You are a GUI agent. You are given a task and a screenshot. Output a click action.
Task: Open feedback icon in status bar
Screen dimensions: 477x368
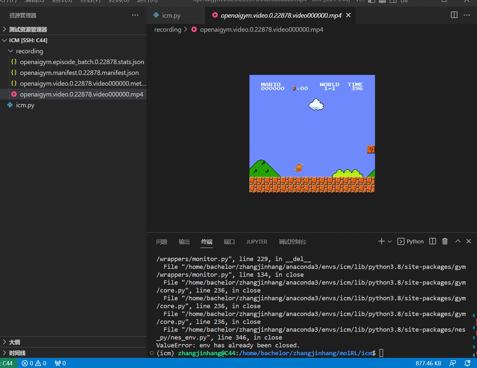coord(453,363)
